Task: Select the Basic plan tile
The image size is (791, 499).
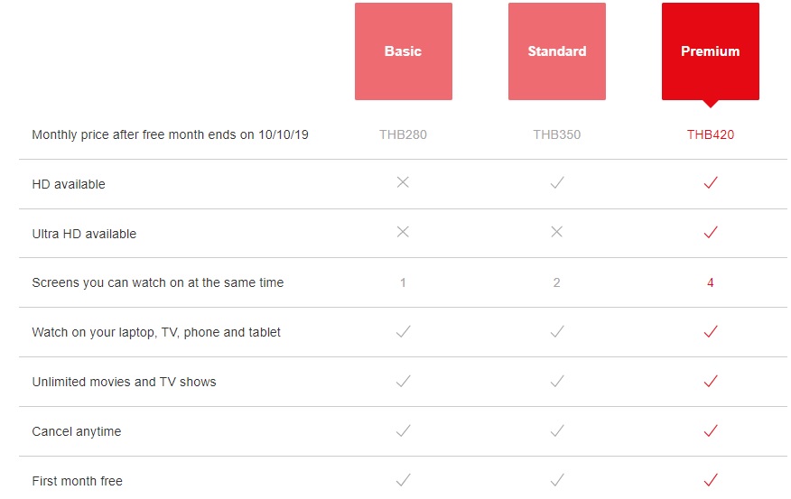Action: (403, 51)
